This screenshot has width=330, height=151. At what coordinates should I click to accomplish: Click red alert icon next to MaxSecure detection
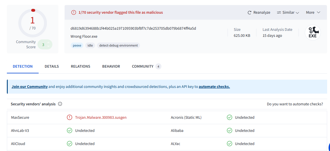[x=70, y=117]
